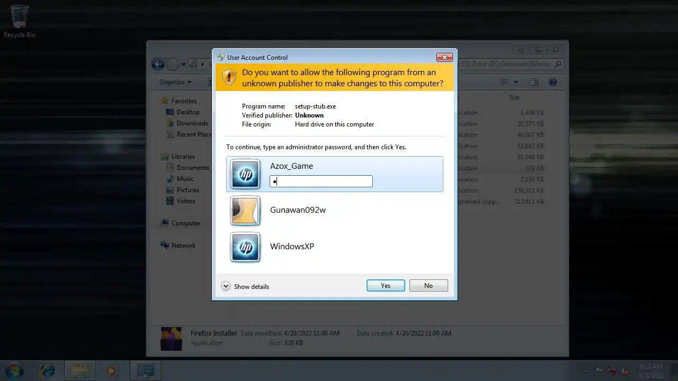
Task: Select Network in Explorer navigation pane
Action: click(x=183, y=246)
